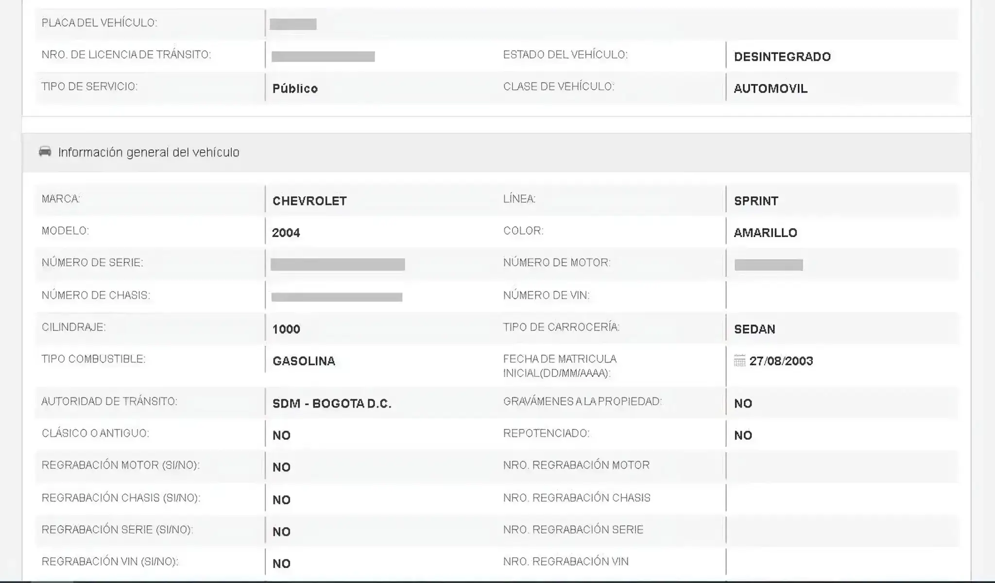Click the redacted transit license number
Screen dimensions: 995x583
(x=323, y=56)
